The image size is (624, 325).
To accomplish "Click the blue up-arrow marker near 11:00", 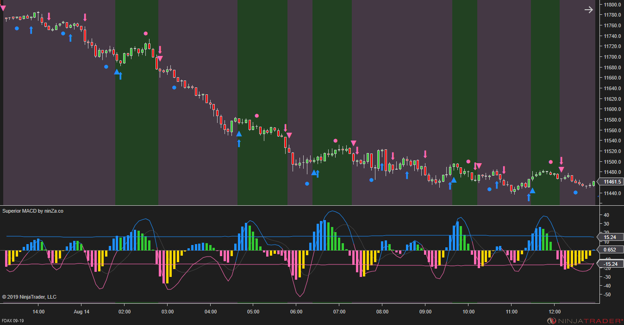I will (529, 197).
